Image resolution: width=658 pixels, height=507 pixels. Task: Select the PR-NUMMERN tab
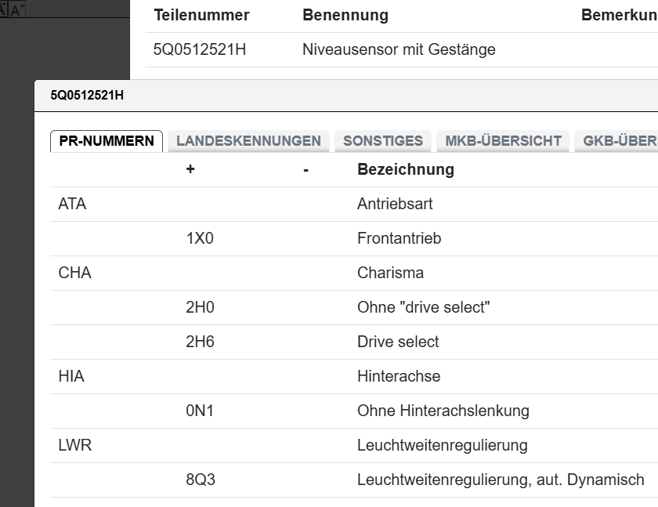(107, 141)
